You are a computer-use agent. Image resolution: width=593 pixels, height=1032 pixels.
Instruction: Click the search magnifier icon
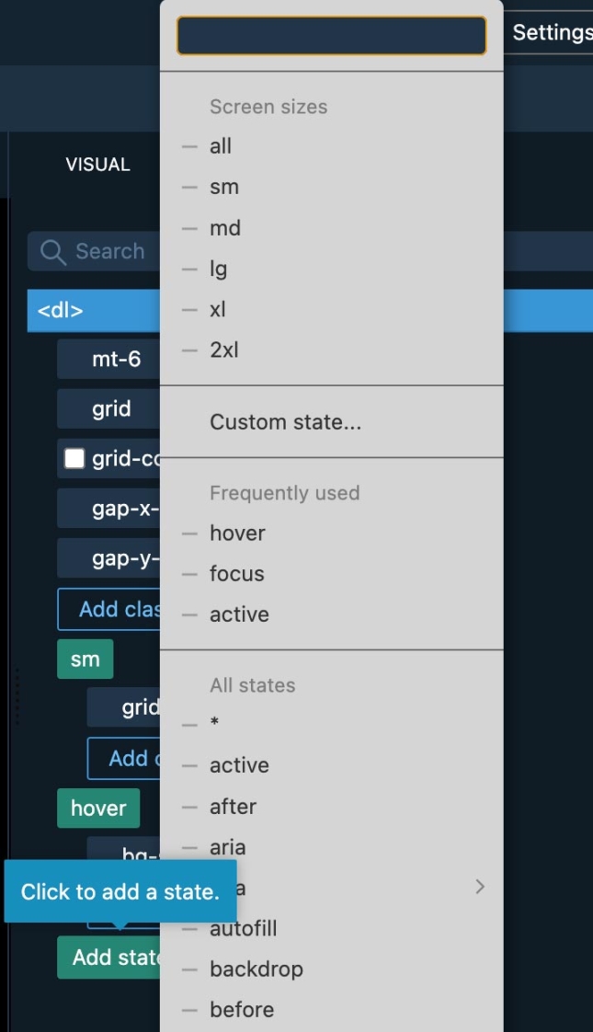pyautogui.click(x=53, y=252)
